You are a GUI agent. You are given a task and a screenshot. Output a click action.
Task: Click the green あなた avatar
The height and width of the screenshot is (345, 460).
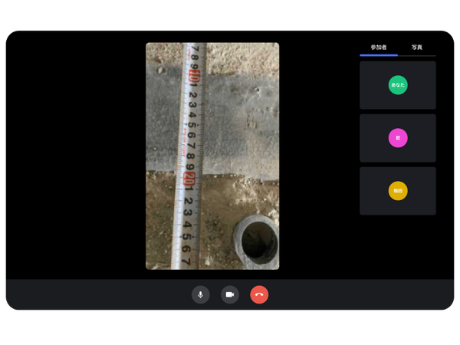398,85
